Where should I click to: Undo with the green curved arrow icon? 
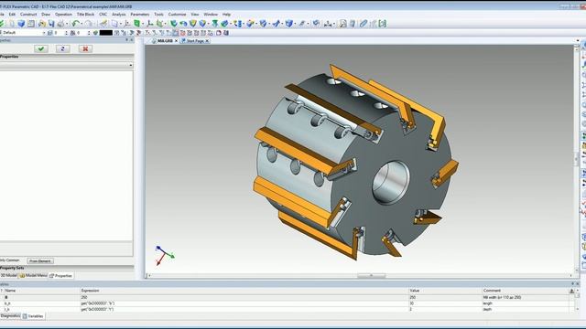coord(76,24)
